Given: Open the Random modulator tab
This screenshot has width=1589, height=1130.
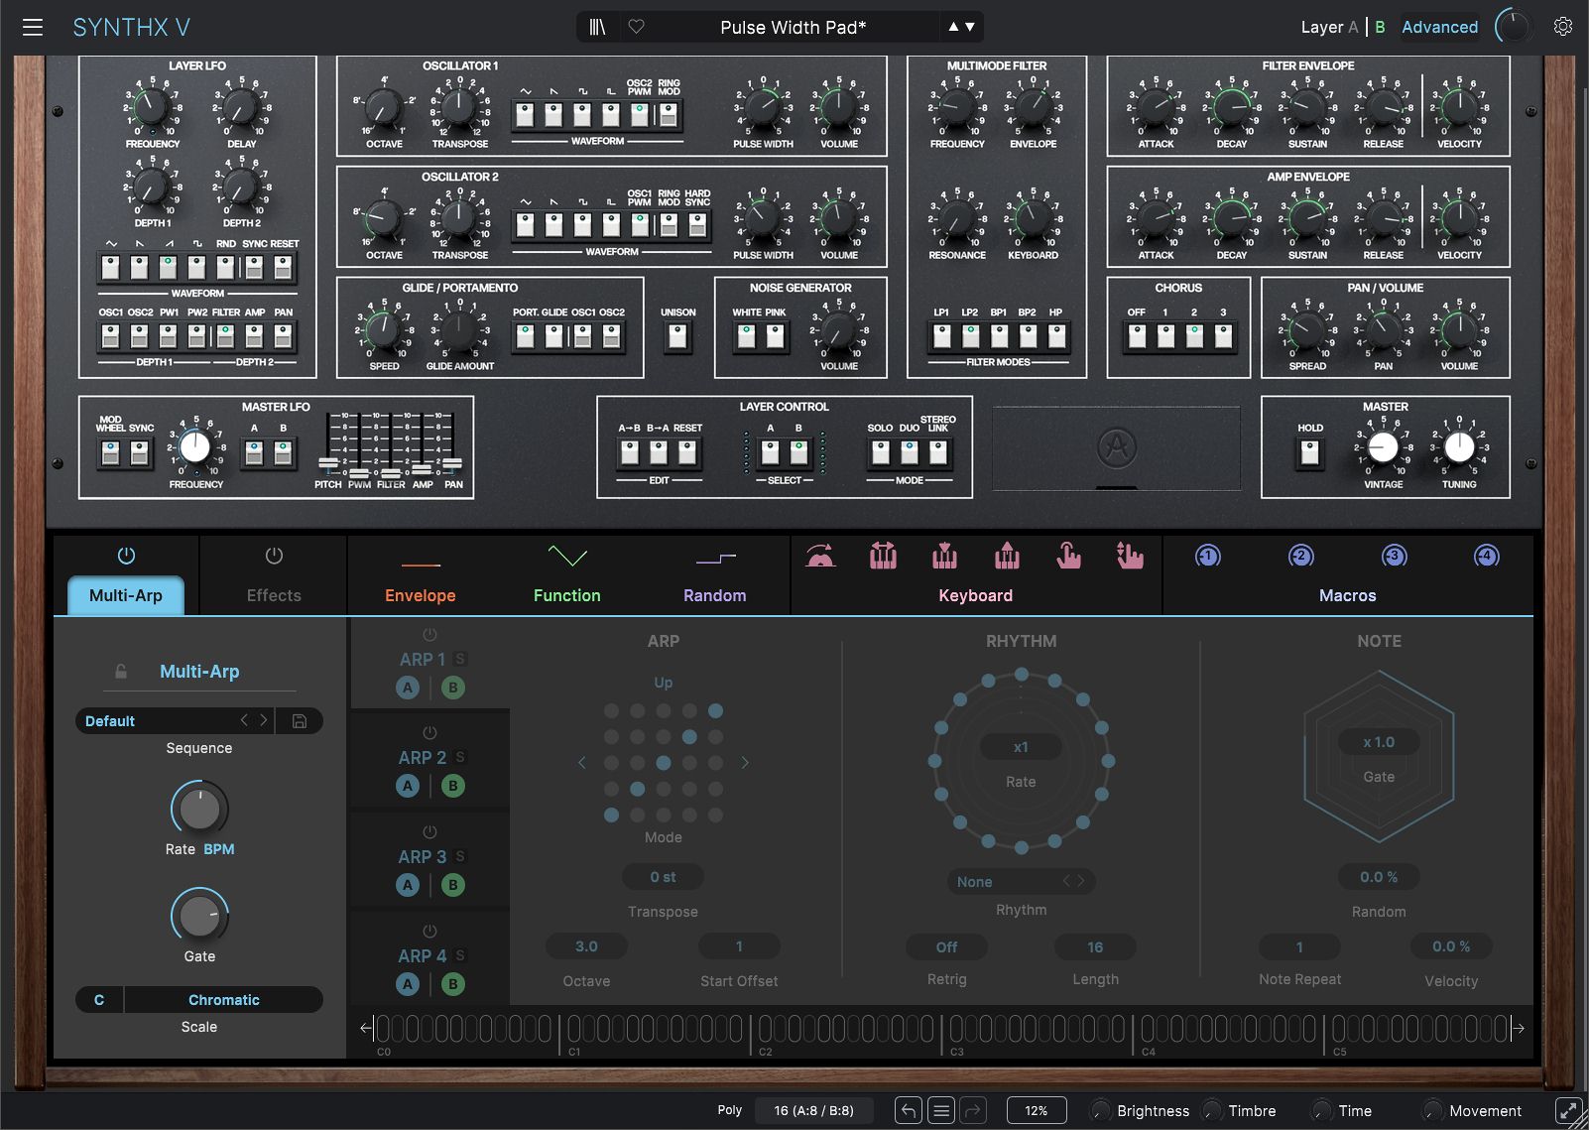Looking at the screenshot, I should (714, 595).
